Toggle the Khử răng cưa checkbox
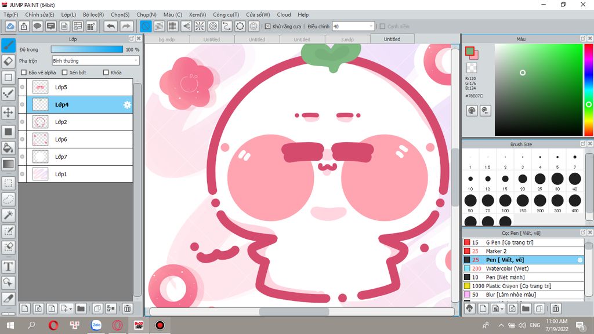Viewport: 594px width, 334px height. [x=267, y=27]
